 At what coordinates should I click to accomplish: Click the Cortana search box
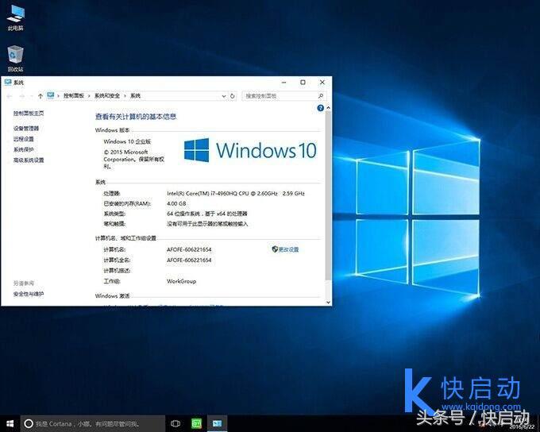pos(93,423)
